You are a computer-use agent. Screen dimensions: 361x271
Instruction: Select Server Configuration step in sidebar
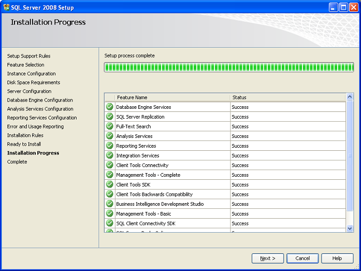pos(29,91)
